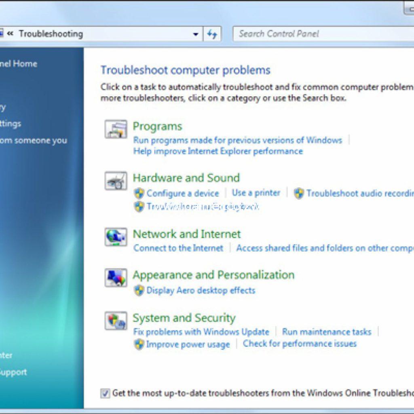The height and width of the screenshot is (414, 414).
Task: Launch the Connect to the Internet troubleshooter
Action: [178, 248]
